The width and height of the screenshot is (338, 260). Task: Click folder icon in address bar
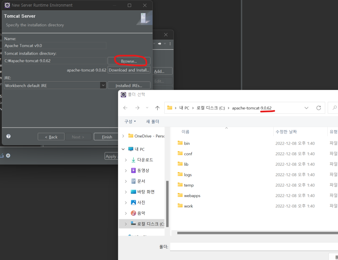tap(170, 108)
